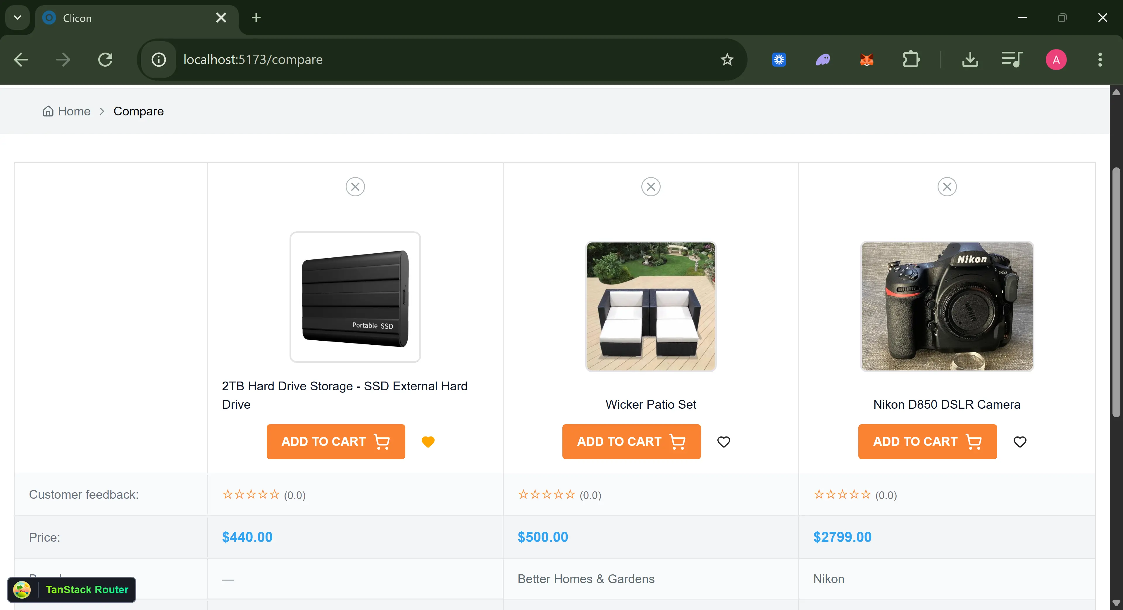Add the Nikon D850 DSLR Camera to cart
Viewport: 1123px width, 610px height.
[x=927, y=441]
